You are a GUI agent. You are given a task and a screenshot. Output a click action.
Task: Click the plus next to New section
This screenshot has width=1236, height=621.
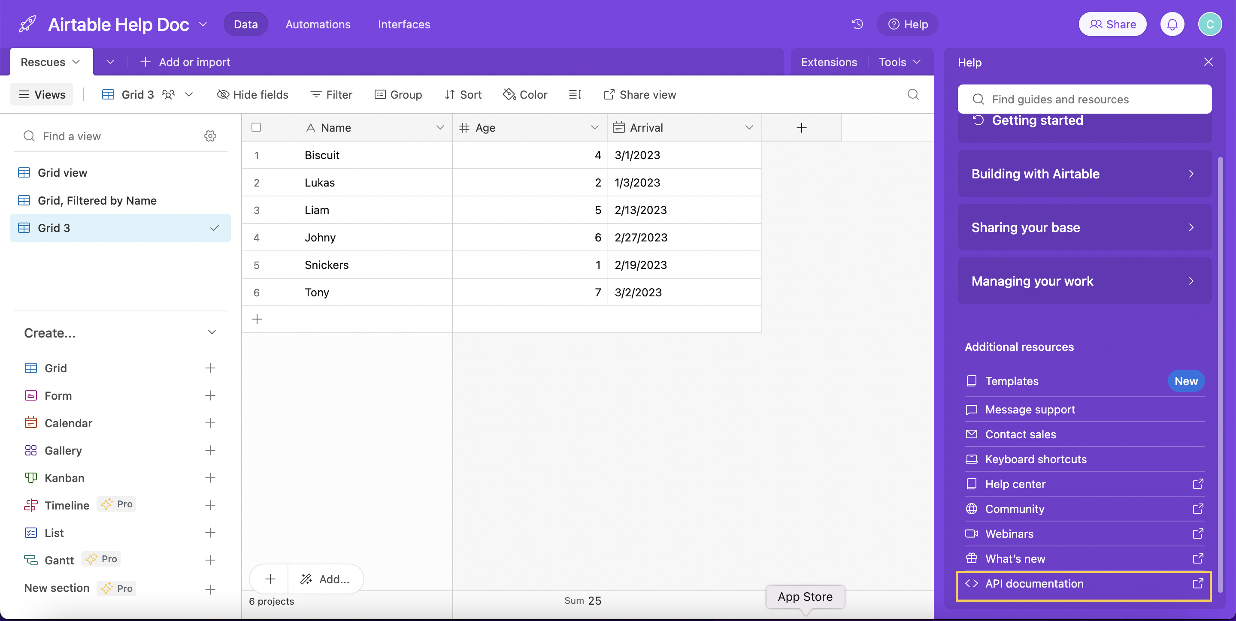click(210, 589)
